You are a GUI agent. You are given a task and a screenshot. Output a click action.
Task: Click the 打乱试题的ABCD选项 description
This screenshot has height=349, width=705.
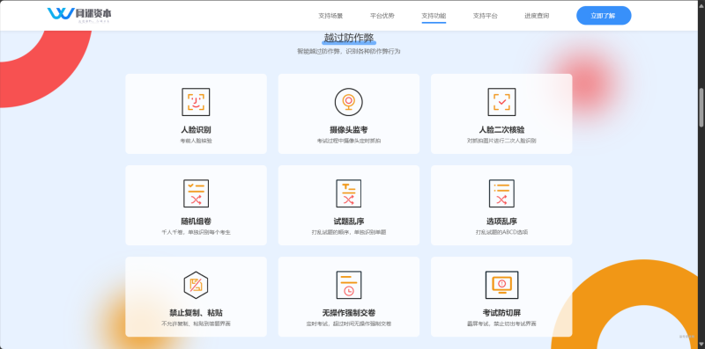(x=501, y=232)
